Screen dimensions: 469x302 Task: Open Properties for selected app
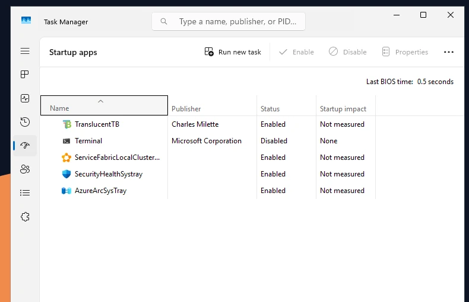pyautogui.click(x=405, y=52)
